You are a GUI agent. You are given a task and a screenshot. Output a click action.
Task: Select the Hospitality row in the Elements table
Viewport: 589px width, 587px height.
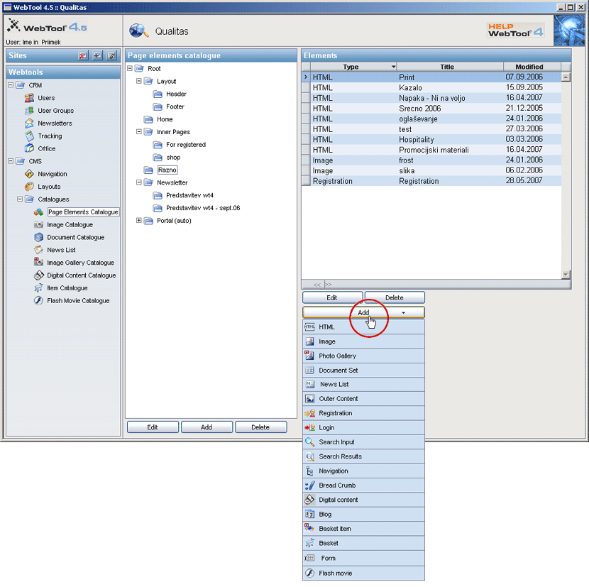click(x=416, y=140)
